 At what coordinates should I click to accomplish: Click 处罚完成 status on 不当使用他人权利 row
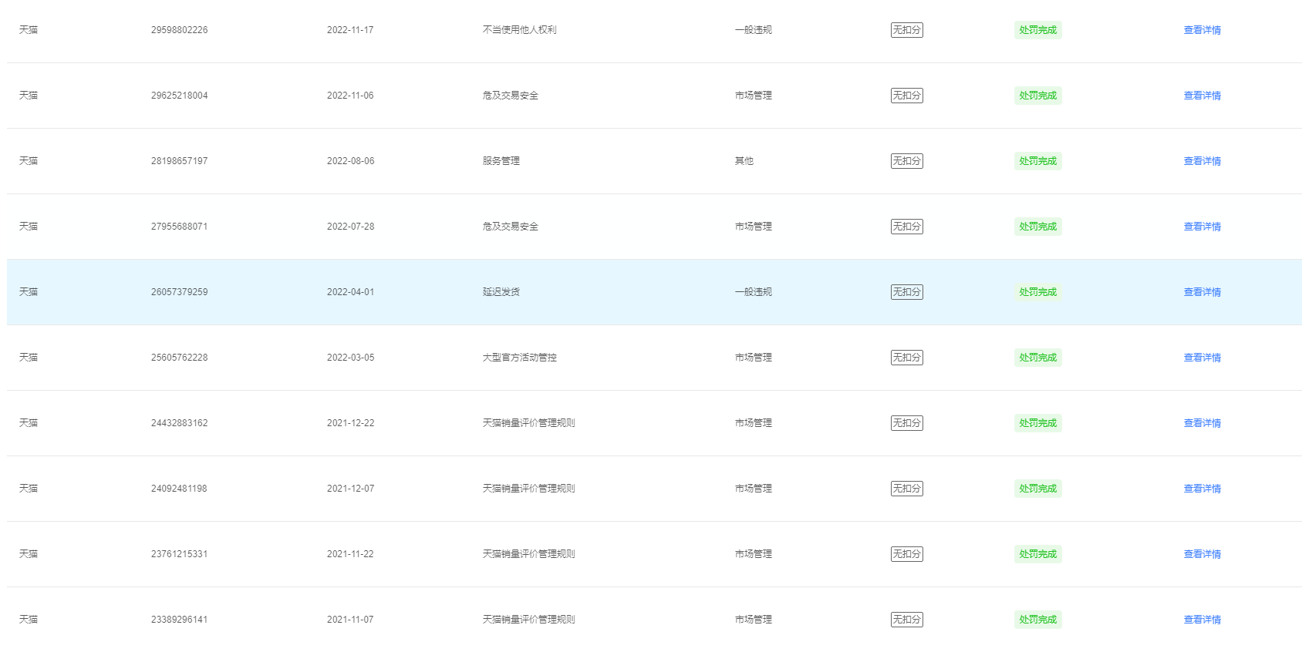1037,30
